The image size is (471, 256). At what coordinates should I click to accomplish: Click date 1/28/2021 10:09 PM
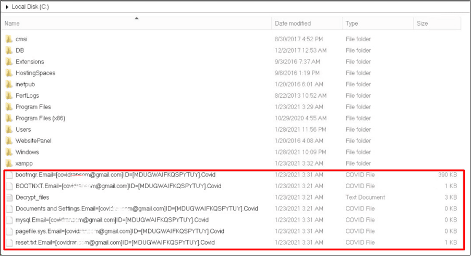click(300, 152)
